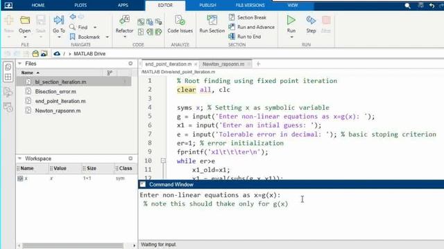The width and height of the screenshot is (444, 249).
Task: Expand the Bookmark dropdown arrow
Action: click(107, 37)
